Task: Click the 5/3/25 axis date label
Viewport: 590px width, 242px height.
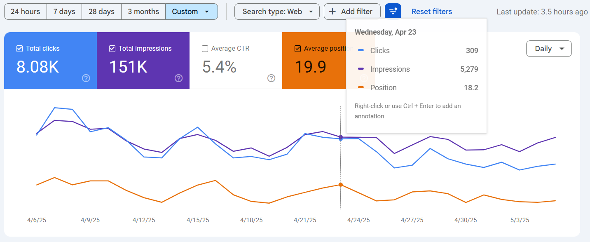Action: [x=520, y=220]
